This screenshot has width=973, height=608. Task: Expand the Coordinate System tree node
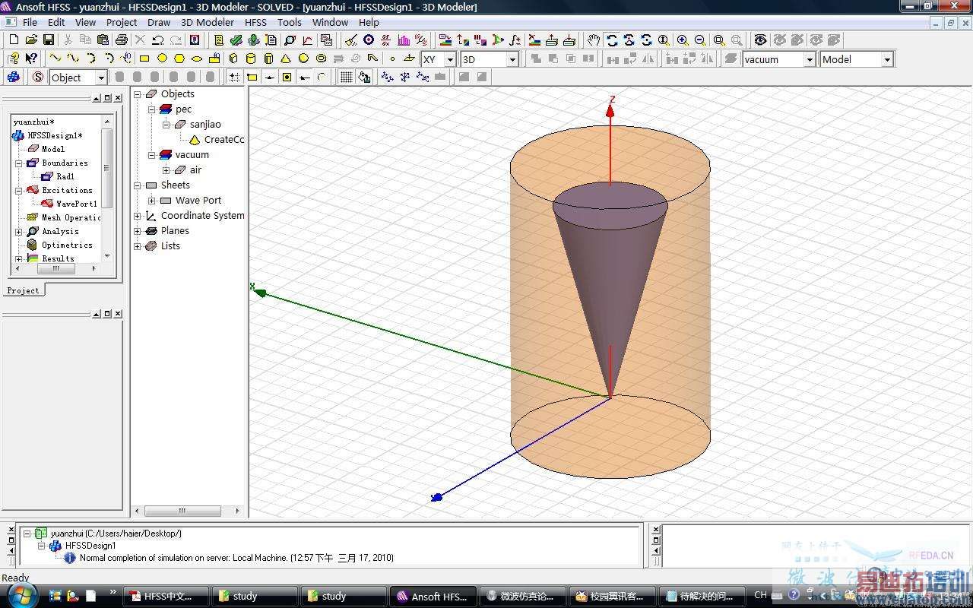138,216
